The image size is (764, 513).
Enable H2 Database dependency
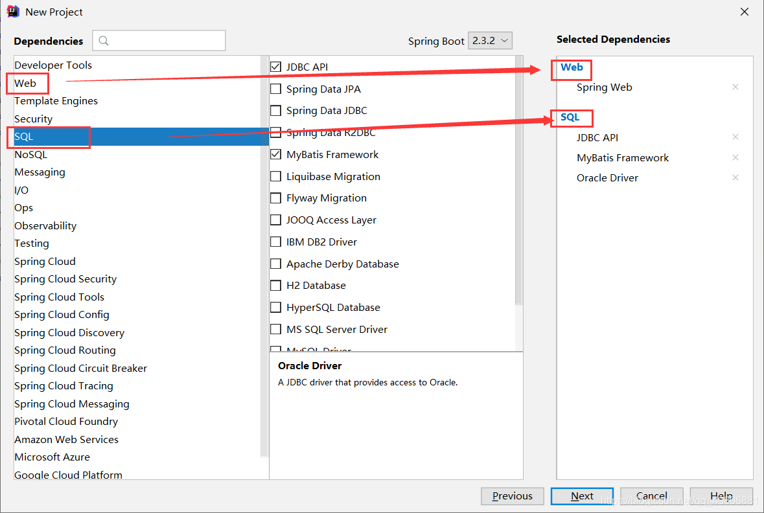click(x=276, y=286)
